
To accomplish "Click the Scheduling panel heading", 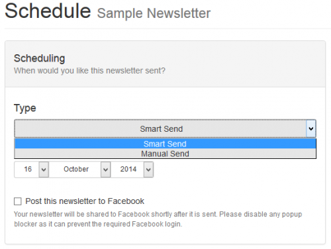I will pyautogui.click(x=39, y=58).
